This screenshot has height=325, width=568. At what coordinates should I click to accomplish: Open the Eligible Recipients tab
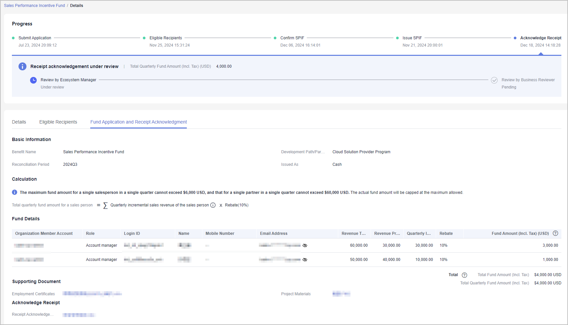58,122
